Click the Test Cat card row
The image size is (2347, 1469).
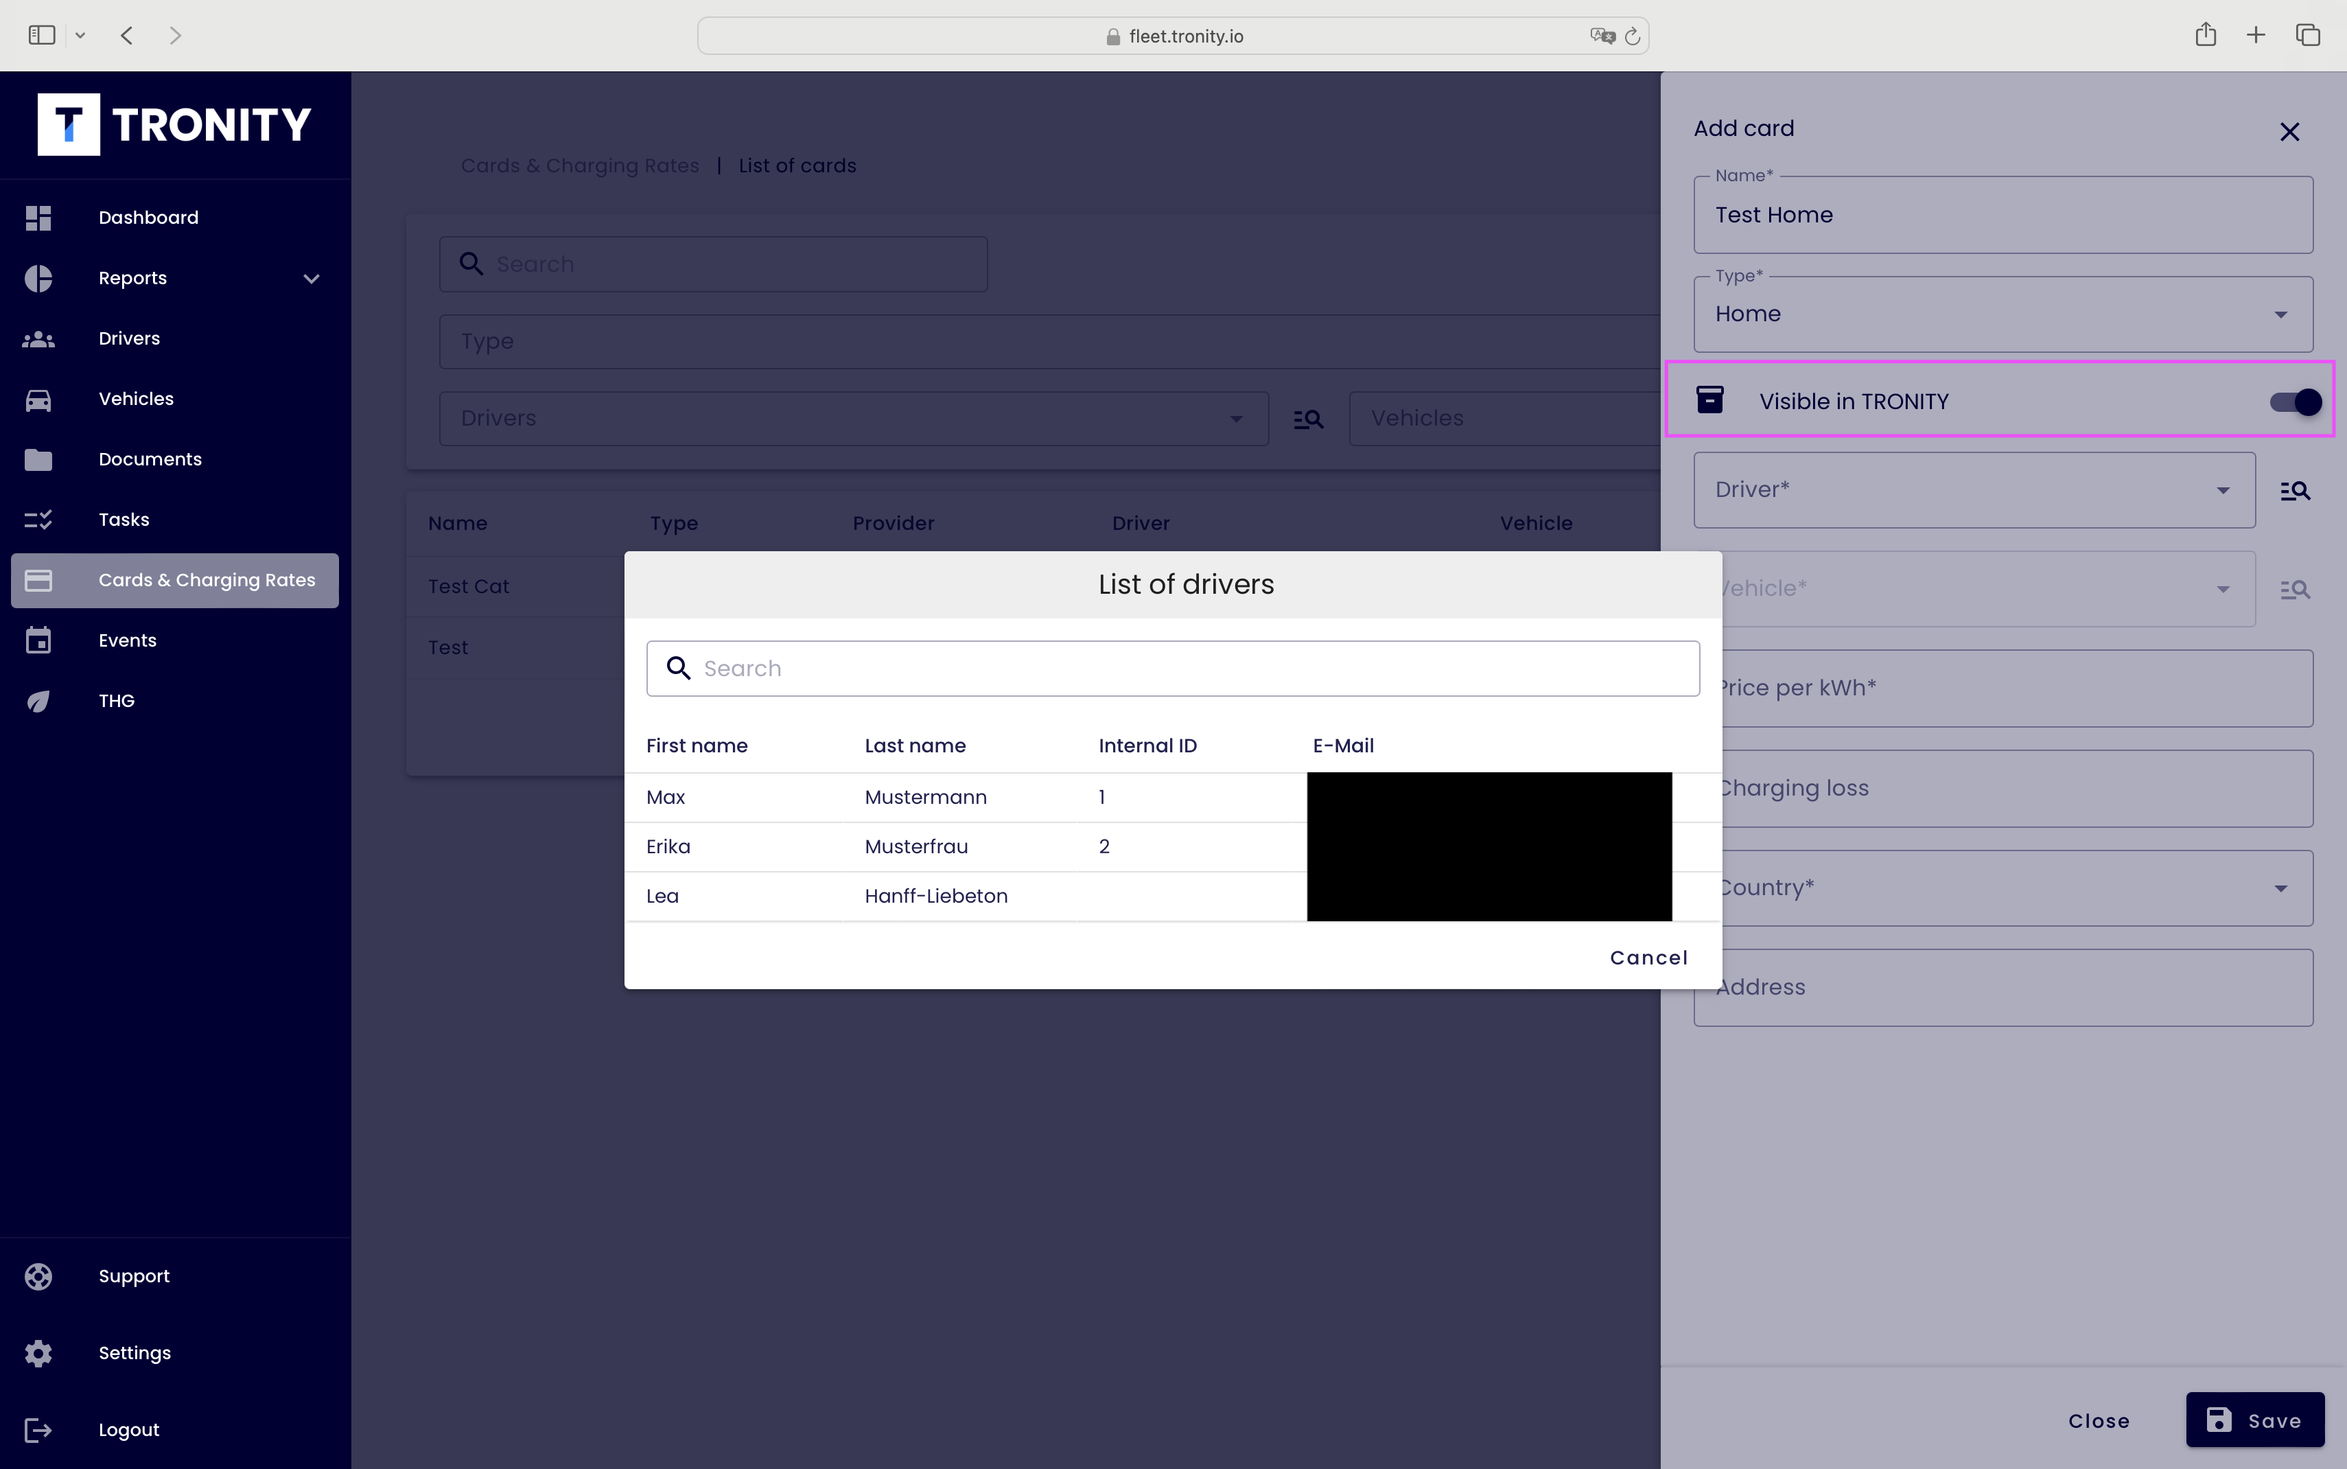pos(515,587)
